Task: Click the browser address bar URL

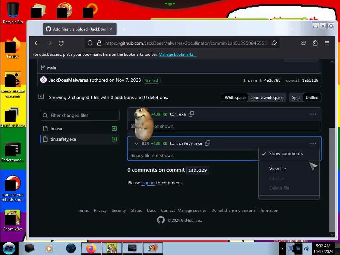Action: point(187,43)
